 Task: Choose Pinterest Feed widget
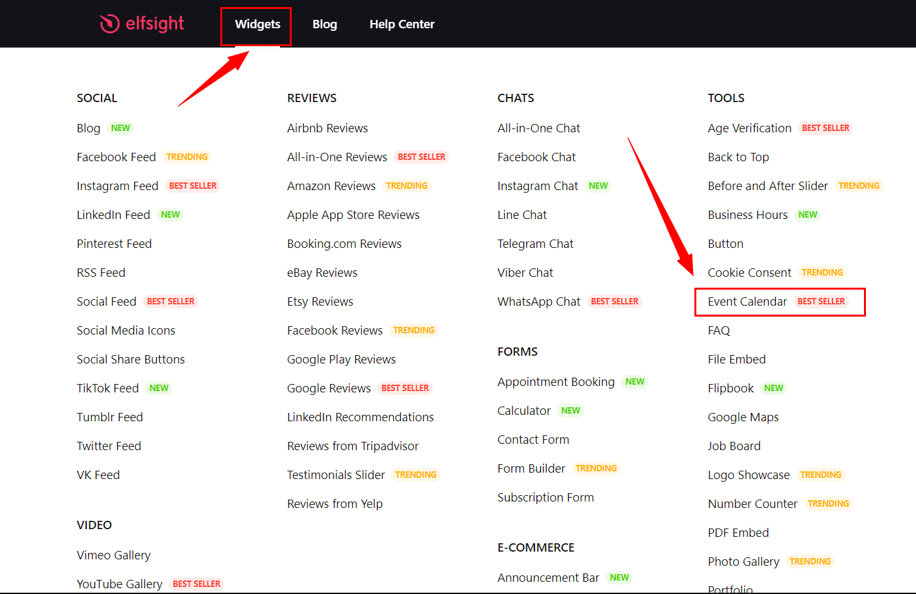(x=114, y=244)
